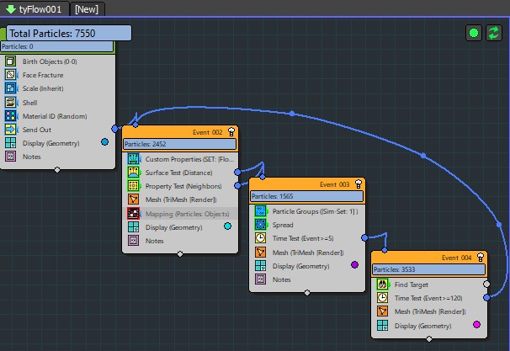Screen dimensions: 510x351
Task: Click the Material ID (Random) icon
Action: (10, 116)
